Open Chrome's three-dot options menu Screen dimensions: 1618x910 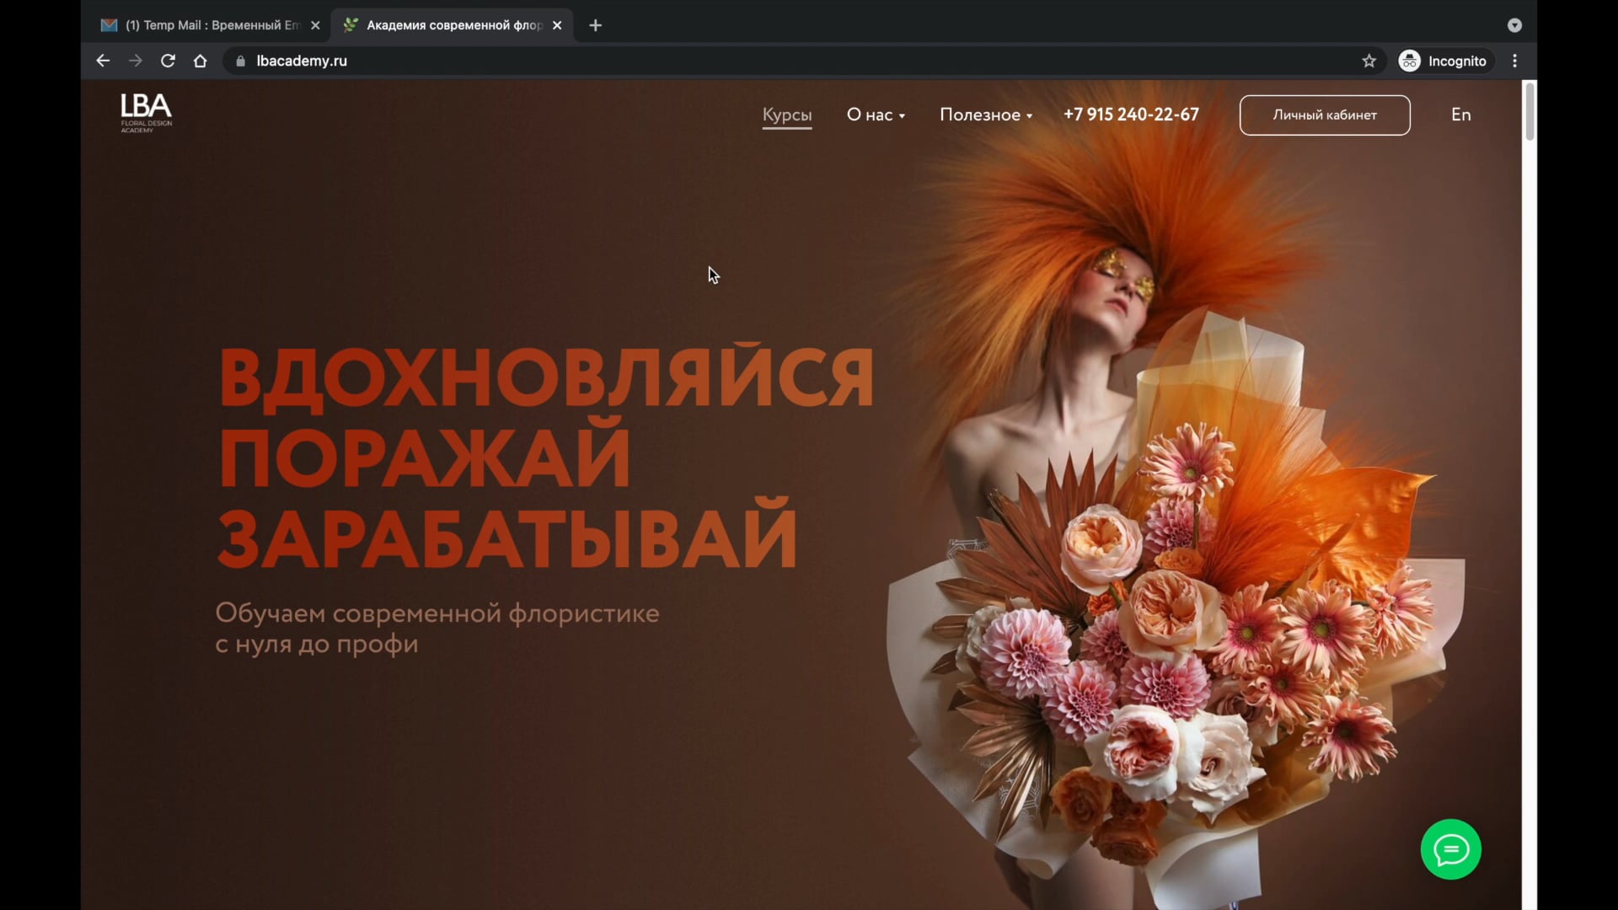point(1514,61)
